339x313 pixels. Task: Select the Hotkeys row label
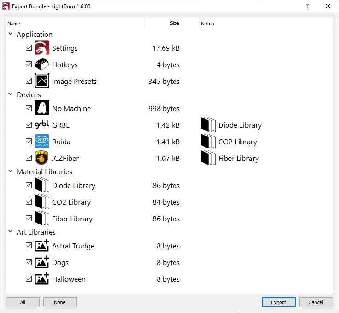[x=65, y=65]
